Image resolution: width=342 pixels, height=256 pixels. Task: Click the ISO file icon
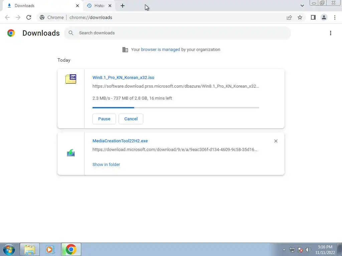[x=71, y=79]
